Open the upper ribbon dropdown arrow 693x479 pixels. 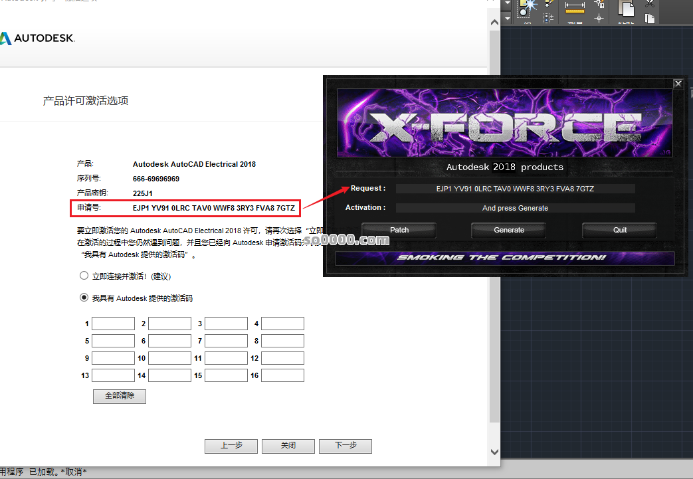(508, 3)
